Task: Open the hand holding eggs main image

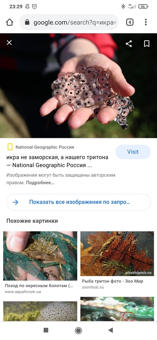Action: [x=78, y=85]
